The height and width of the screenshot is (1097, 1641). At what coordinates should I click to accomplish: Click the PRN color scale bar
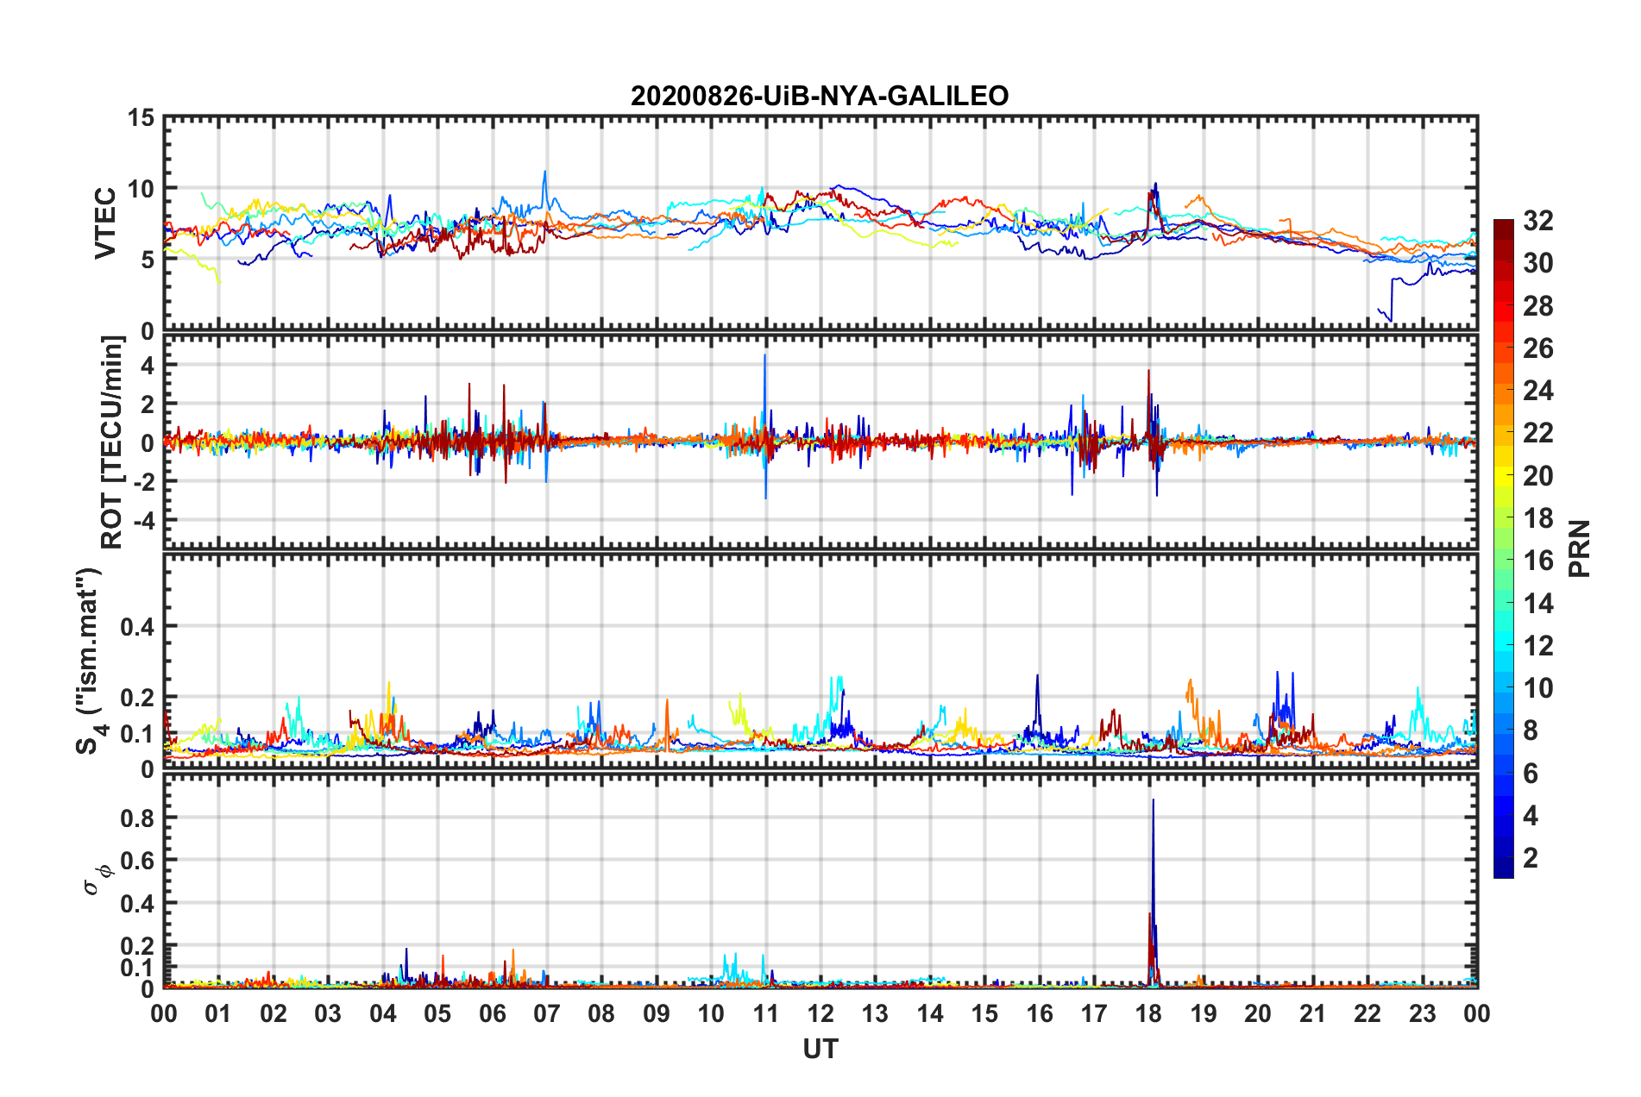[1504, 548]
